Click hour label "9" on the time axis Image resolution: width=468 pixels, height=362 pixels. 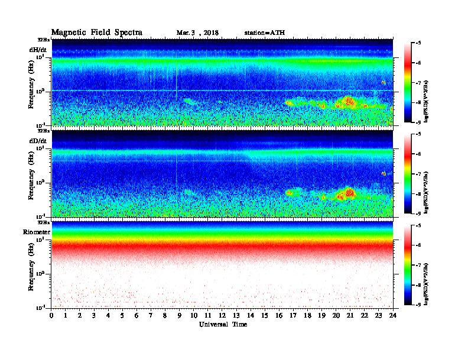pyautogui.click(x=180, y=315)
